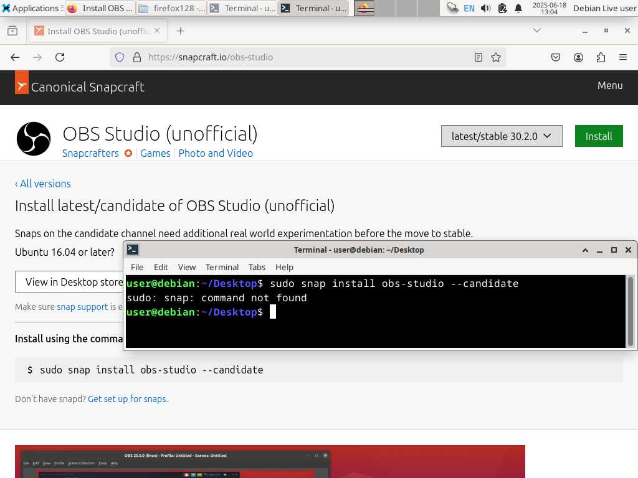Expand the list all tabs chevron
The width and height of the screenshot is (638, 478).
click(537, 30)
